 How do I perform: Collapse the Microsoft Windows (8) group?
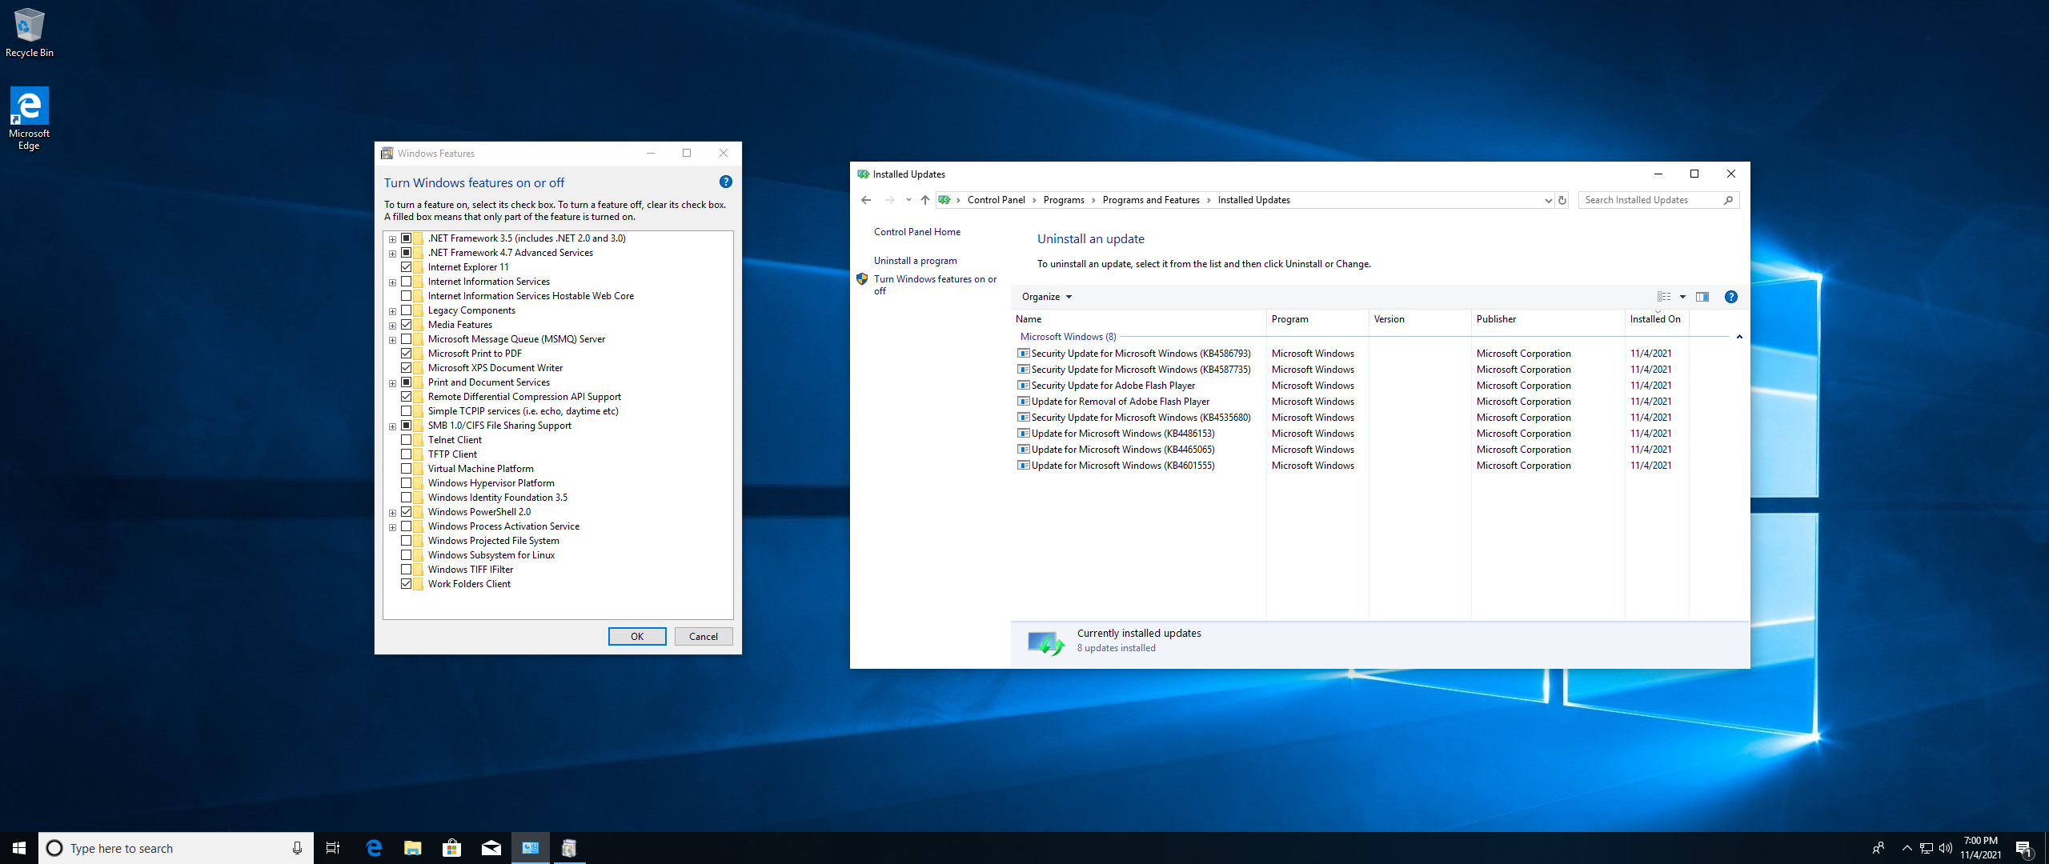(1739, 337)
